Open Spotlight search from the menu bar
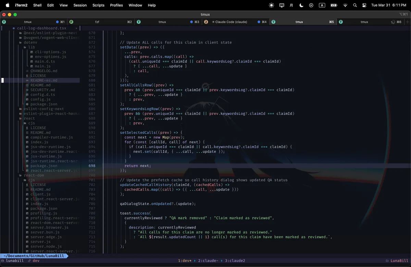 354,5
